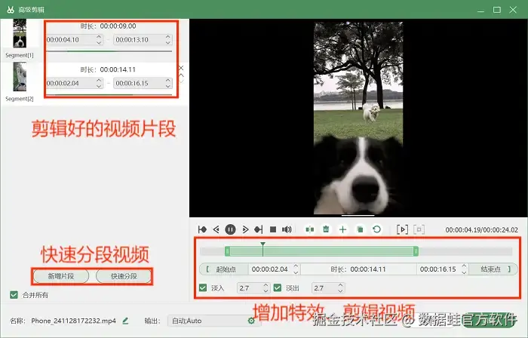Click the video preview area

pyautogui.click(x=358, y=118)
